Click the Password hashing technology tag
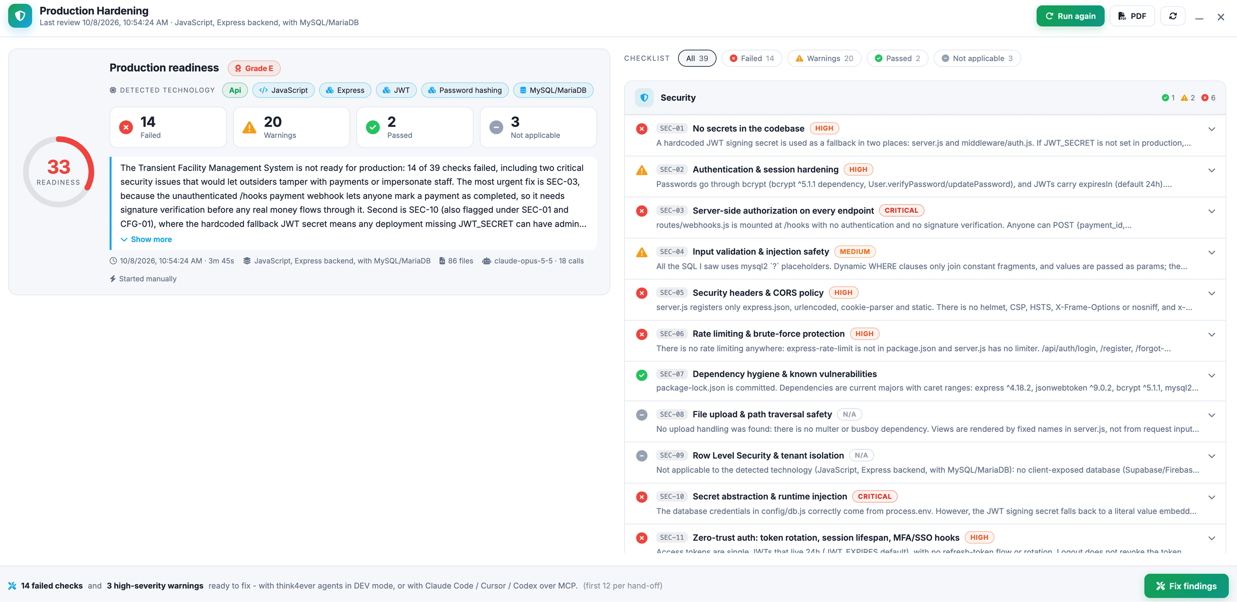Screen dimensions: 1237x602 [464, 90]
